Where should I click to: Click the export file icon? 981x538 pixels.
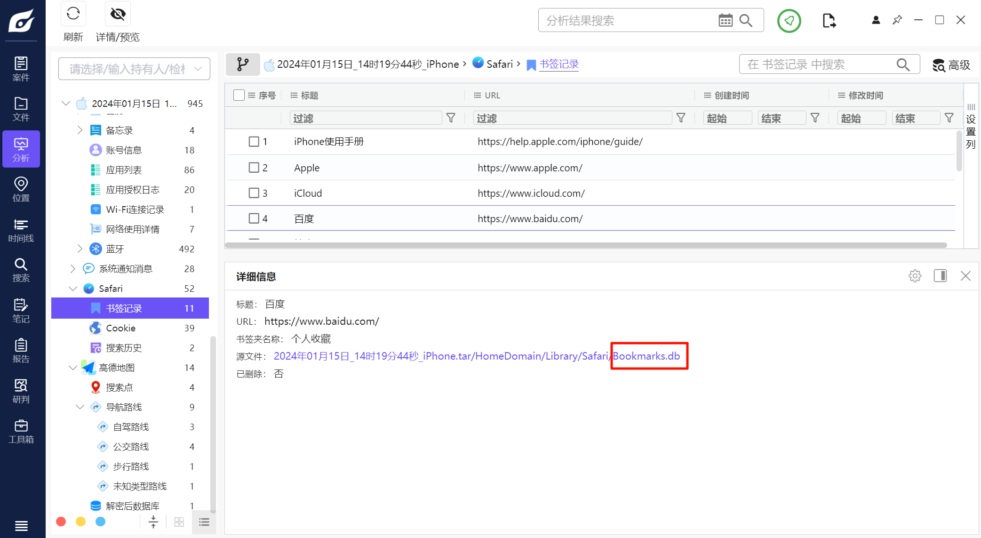pyautogui.click(x=829, y=21)
